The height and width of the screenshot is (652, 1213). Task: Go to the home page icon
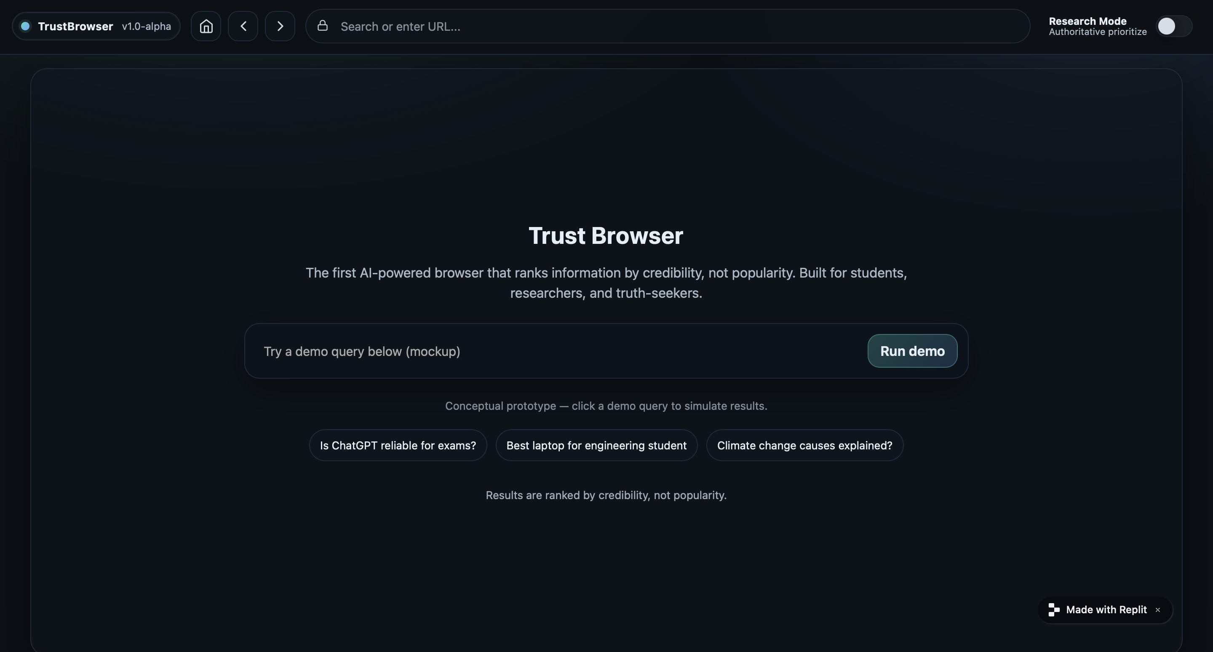click(206, 27)
